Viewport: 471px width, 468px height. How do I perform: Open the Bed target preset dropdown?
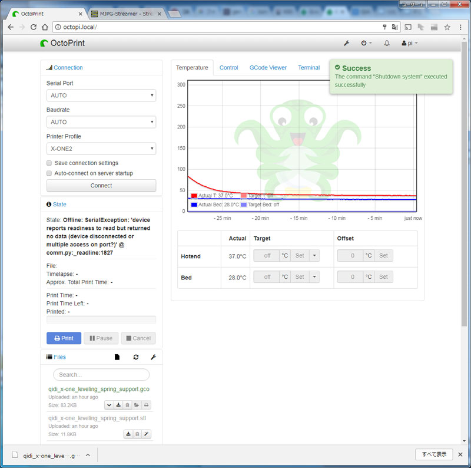(x=314, y=277)
